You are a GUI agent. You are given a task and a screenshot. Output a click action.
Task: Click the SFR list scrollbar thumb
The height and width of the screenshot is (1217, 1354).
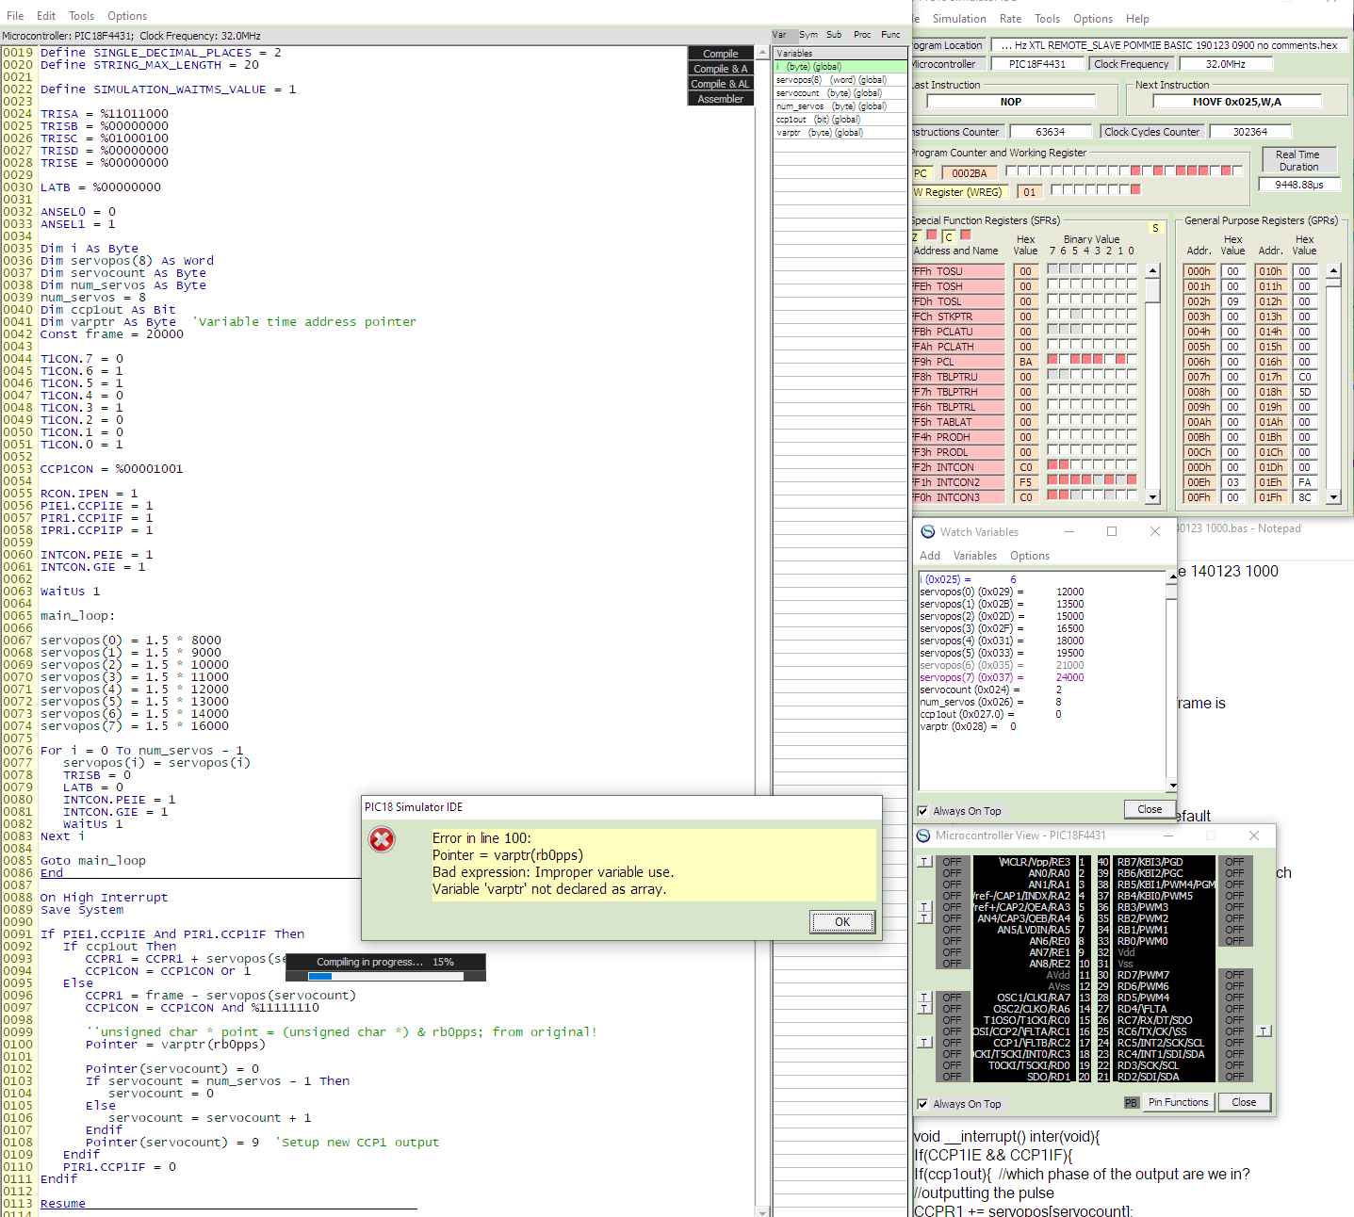[x=1152, y=290]
